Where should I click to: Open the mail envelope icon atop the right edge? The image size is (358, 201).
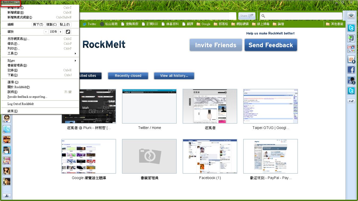tap(351, 16)
